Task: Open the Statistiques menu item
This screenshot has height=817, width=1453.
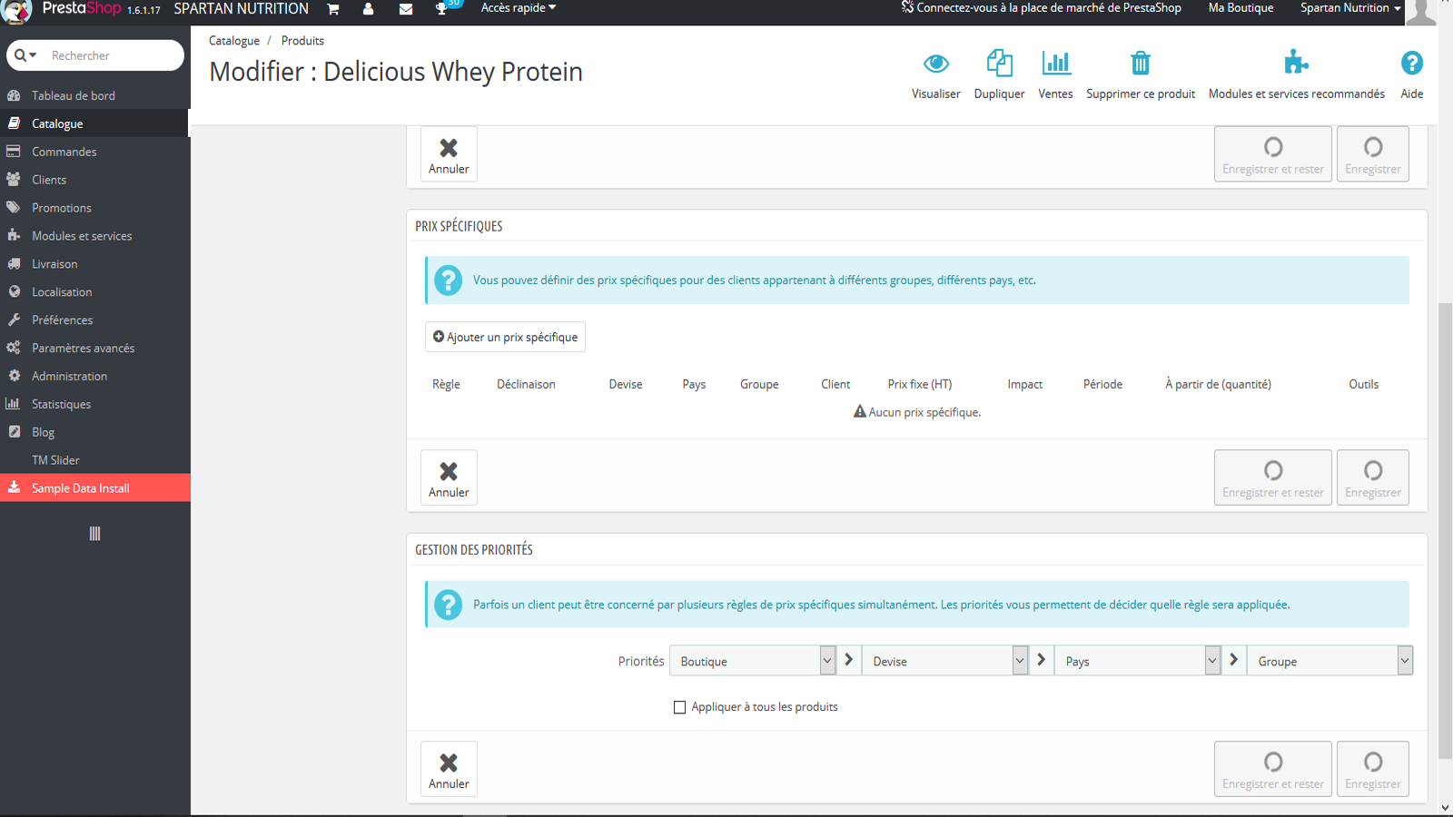Action: point(94,405)
